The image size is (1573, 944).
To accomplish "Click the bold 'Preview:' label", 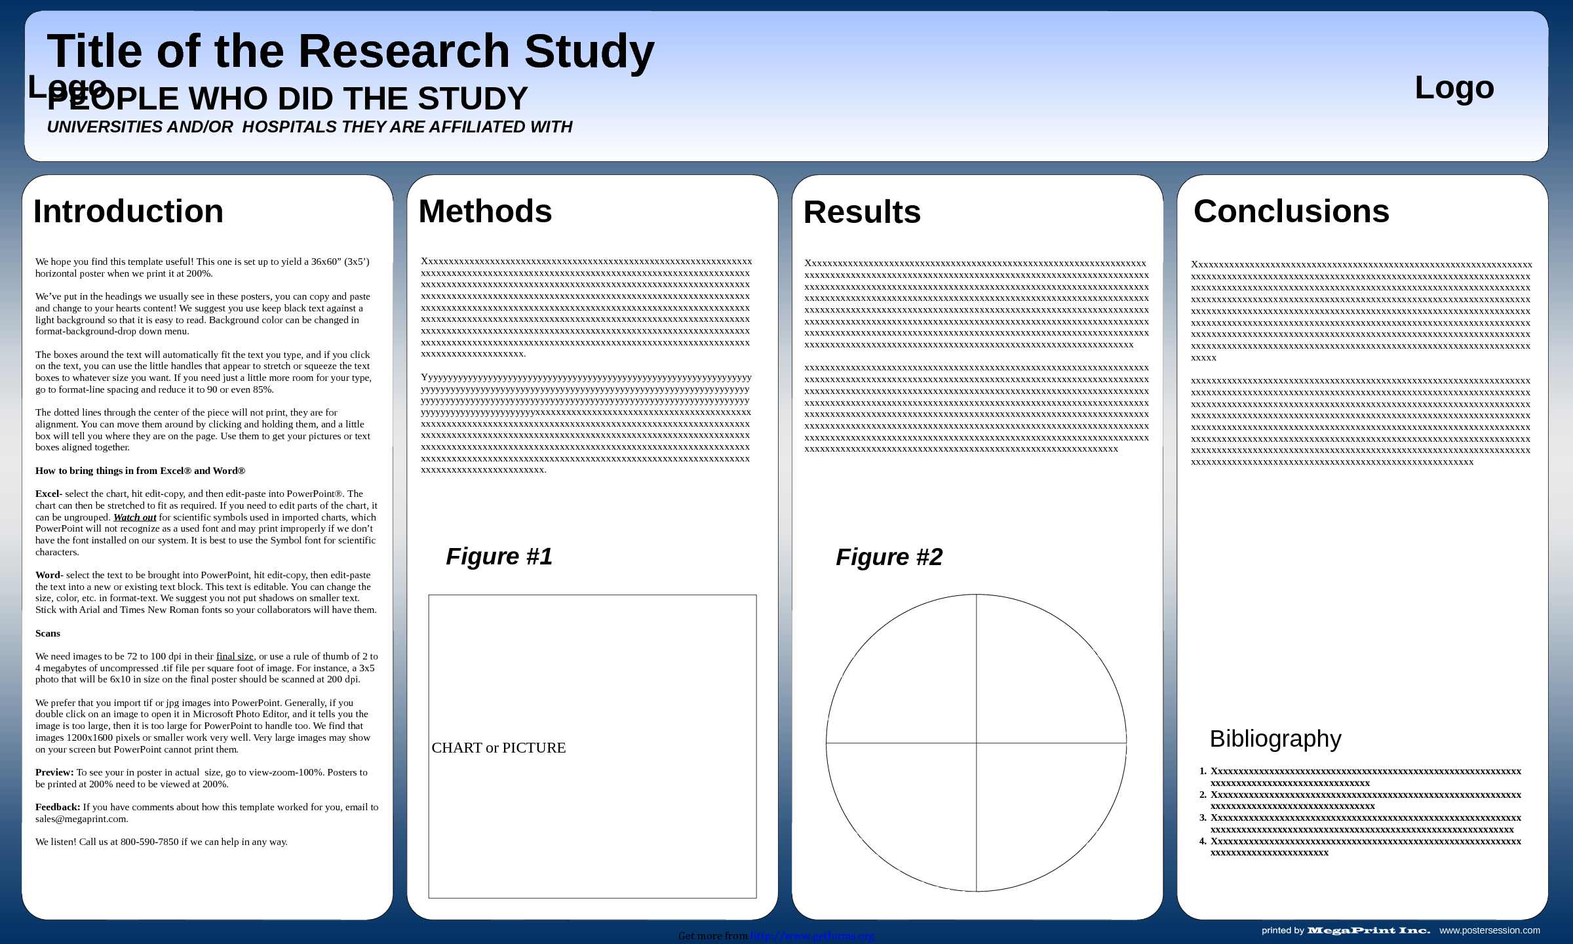I will point(54,772).
